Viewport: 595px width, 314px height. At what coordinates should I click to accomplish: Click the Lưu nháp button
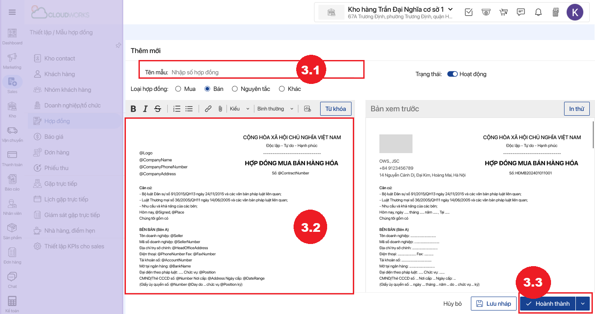tap(494, 304)
